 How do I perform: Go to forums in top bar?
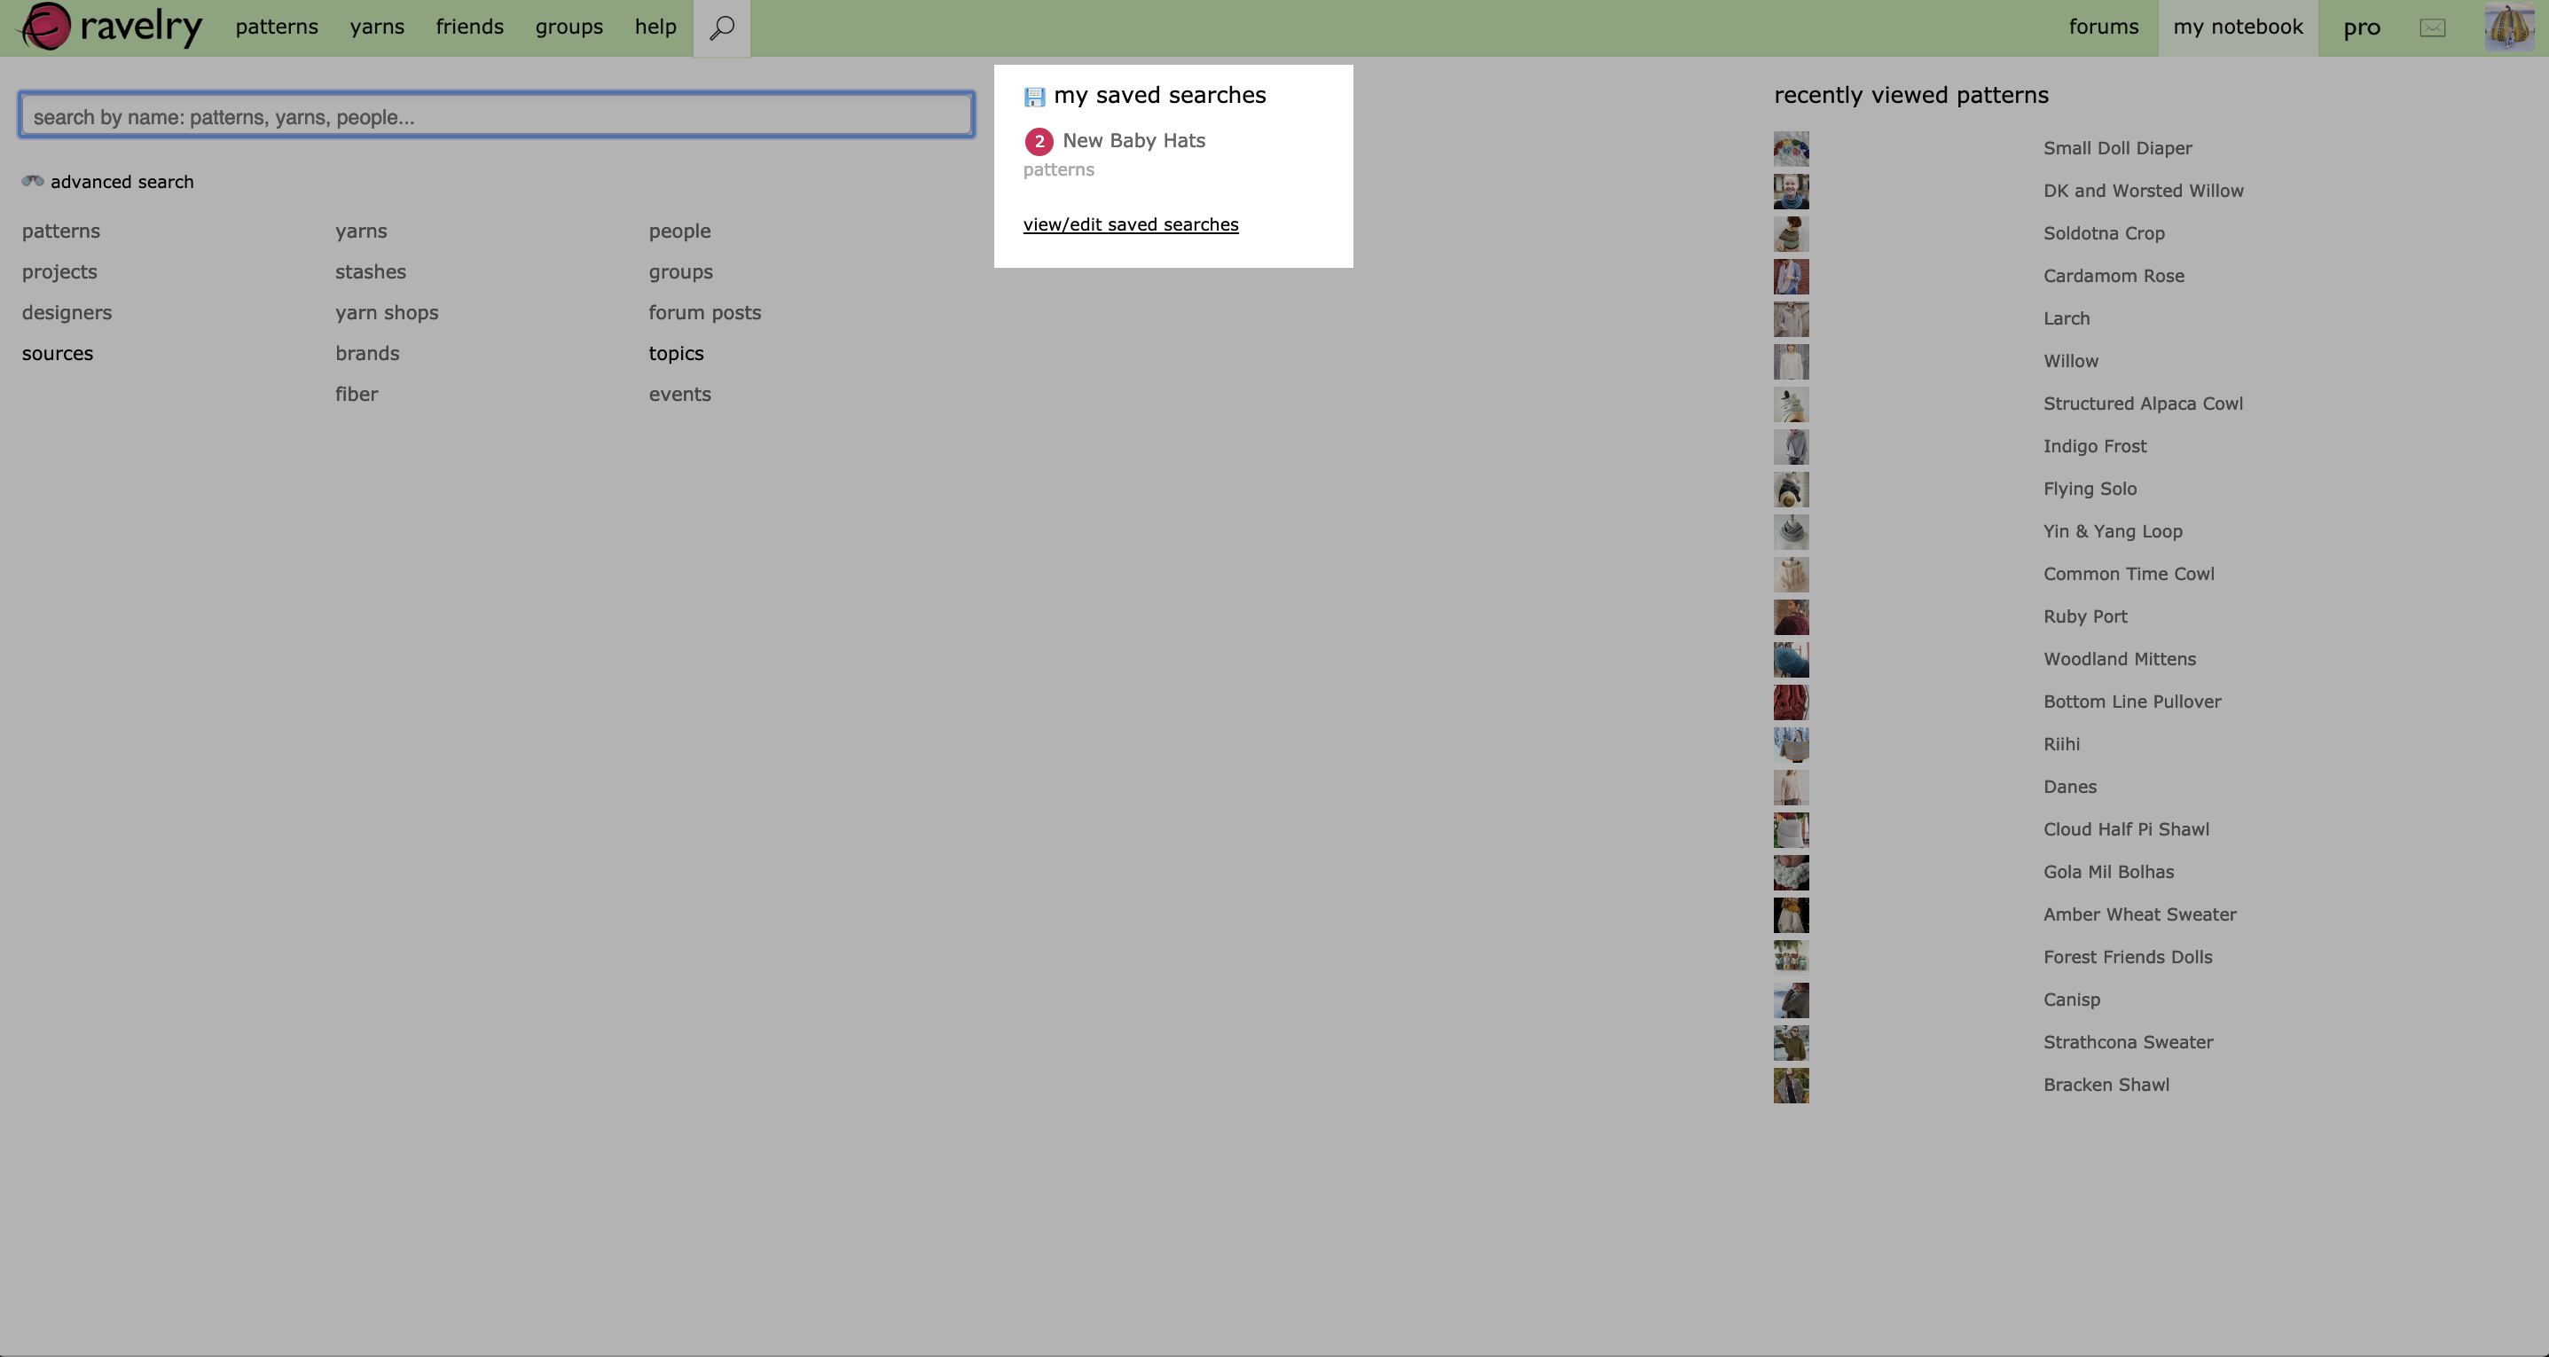(2104, 27)
